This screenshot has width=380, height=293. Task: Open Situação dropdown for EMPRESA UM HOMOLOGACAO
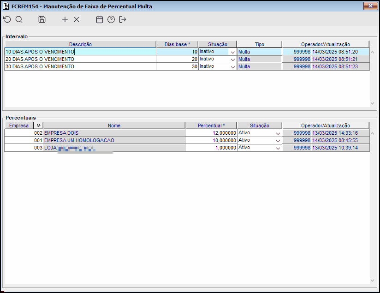pyautogui.click(x=278, y=140)
